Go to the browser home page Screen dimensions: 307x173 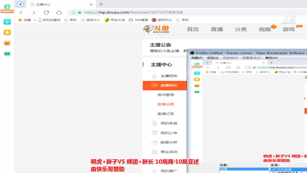click(59, 13)
